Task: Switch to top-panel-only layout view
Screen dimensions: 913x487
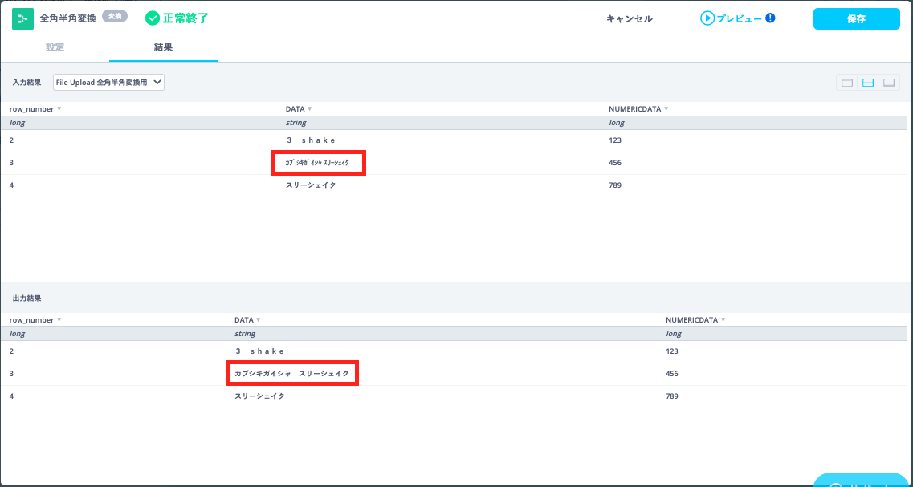Action: 846,82
